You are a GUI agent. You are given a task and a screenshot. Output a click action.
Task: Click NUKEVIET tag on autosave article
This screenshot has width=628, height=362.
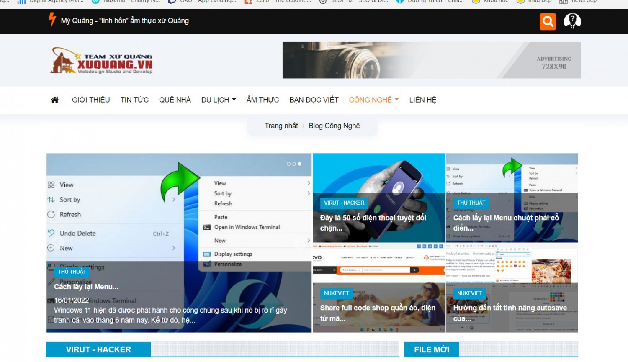(x=469, y=293)
